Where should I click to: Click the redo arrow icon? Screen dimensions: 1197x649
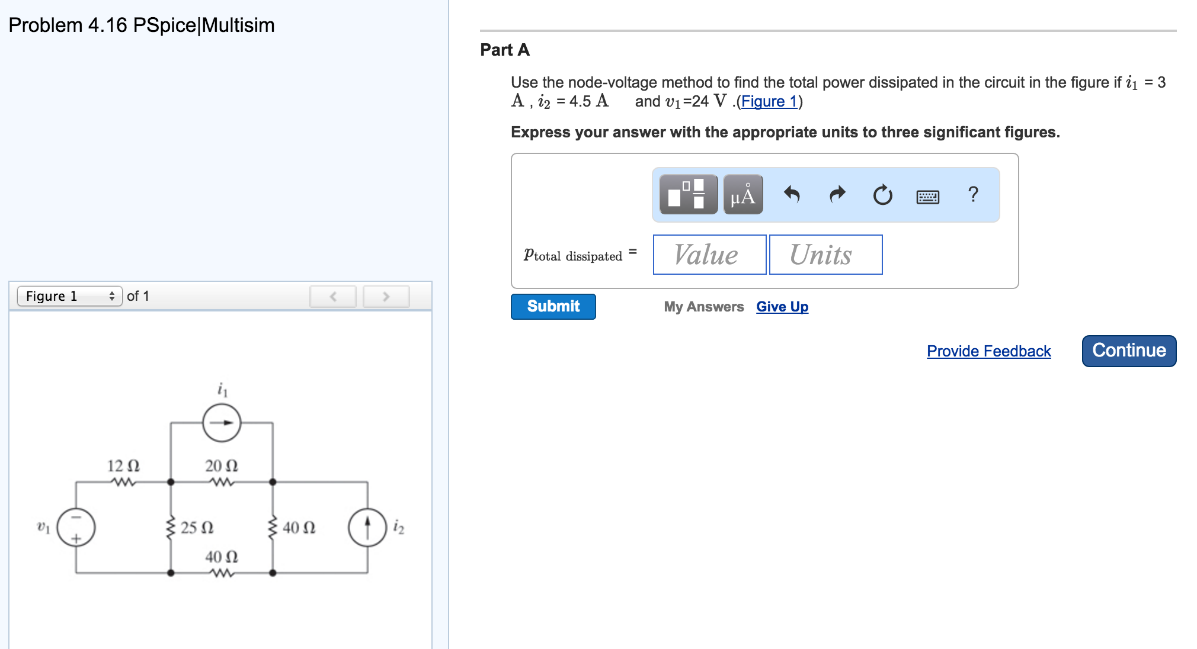[837, 194]
